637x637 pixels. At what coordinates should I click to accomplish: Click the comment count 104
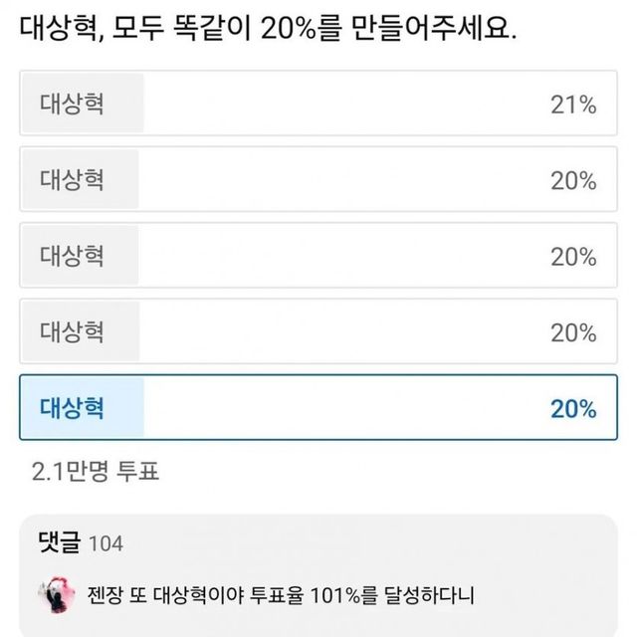click(x=106, y=543)
